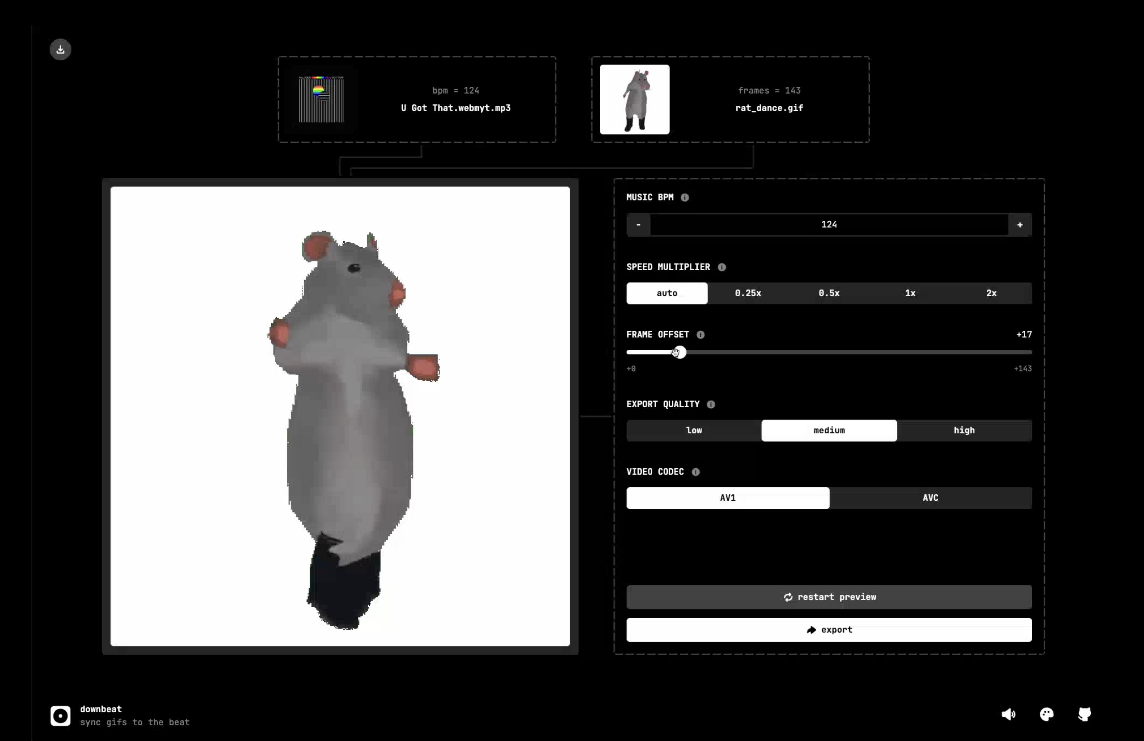This screenshot has width=1144, height=741.
Task: Click the Export Quality info icon
Action: 711,404
